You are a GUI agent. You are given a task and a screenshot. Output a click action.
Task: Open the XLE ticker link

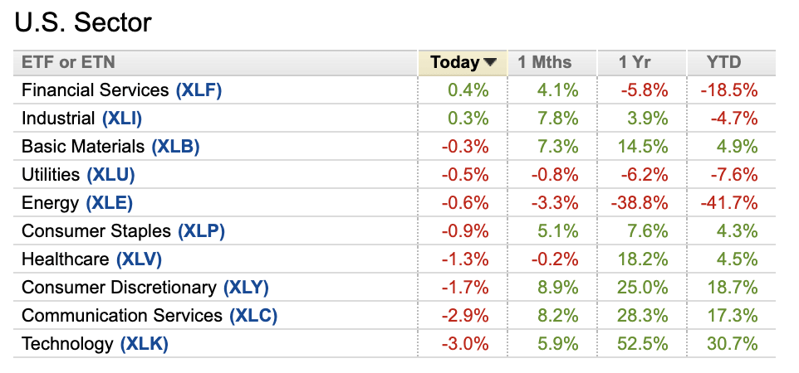[x=108, y=203]
